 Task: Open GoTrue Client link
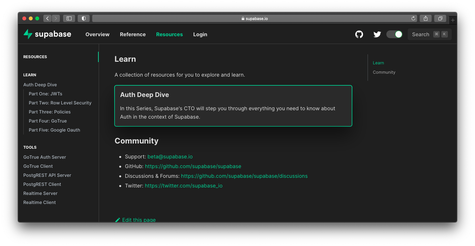[x=38, y=166]
